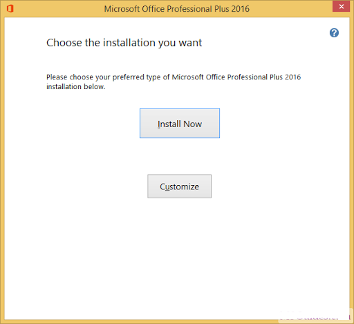Close the Office setup window
This screenshot has height=324, width=354.
pos(341,6)
